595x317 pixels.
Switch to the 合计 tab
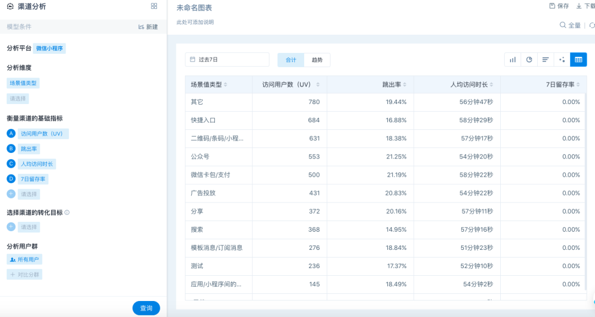coord(291,60)
